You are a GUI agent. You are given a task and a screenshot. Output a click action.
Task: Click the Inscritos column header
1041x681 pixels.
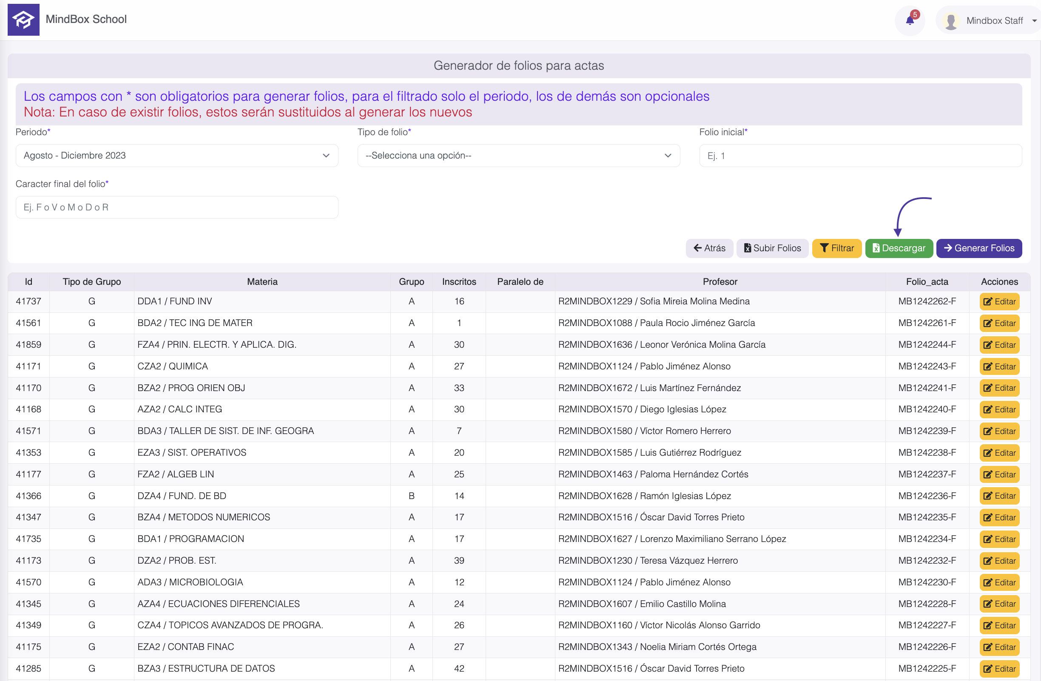point(459,282)
